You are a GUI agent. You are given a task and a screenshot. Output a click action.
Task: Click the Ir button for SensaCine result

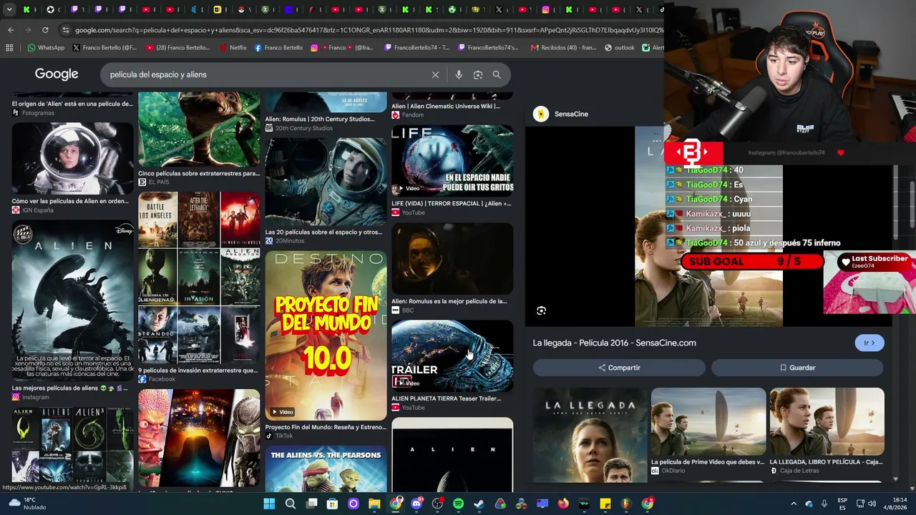pyautogui.click(x=869, y=343)
